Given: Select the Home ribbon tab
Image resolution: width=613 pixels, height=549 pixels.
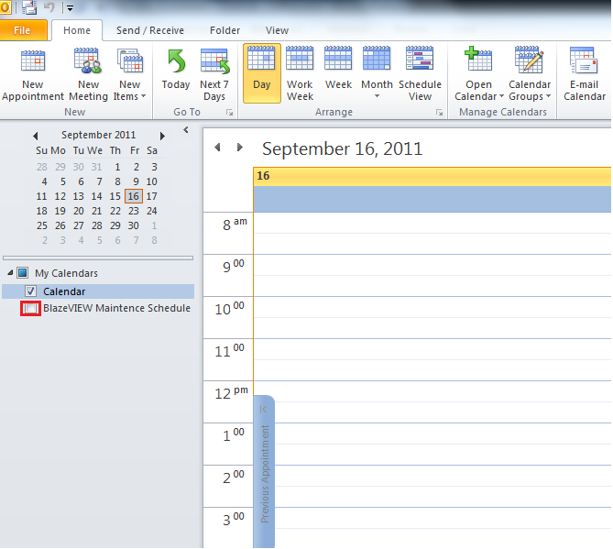Looking at the screenshot, I should (77, 30).
